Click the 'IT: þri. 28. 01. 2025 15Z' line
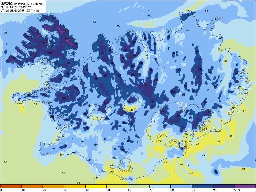The height and width of the screenshot is (192, 256). [x=16, y=7]
